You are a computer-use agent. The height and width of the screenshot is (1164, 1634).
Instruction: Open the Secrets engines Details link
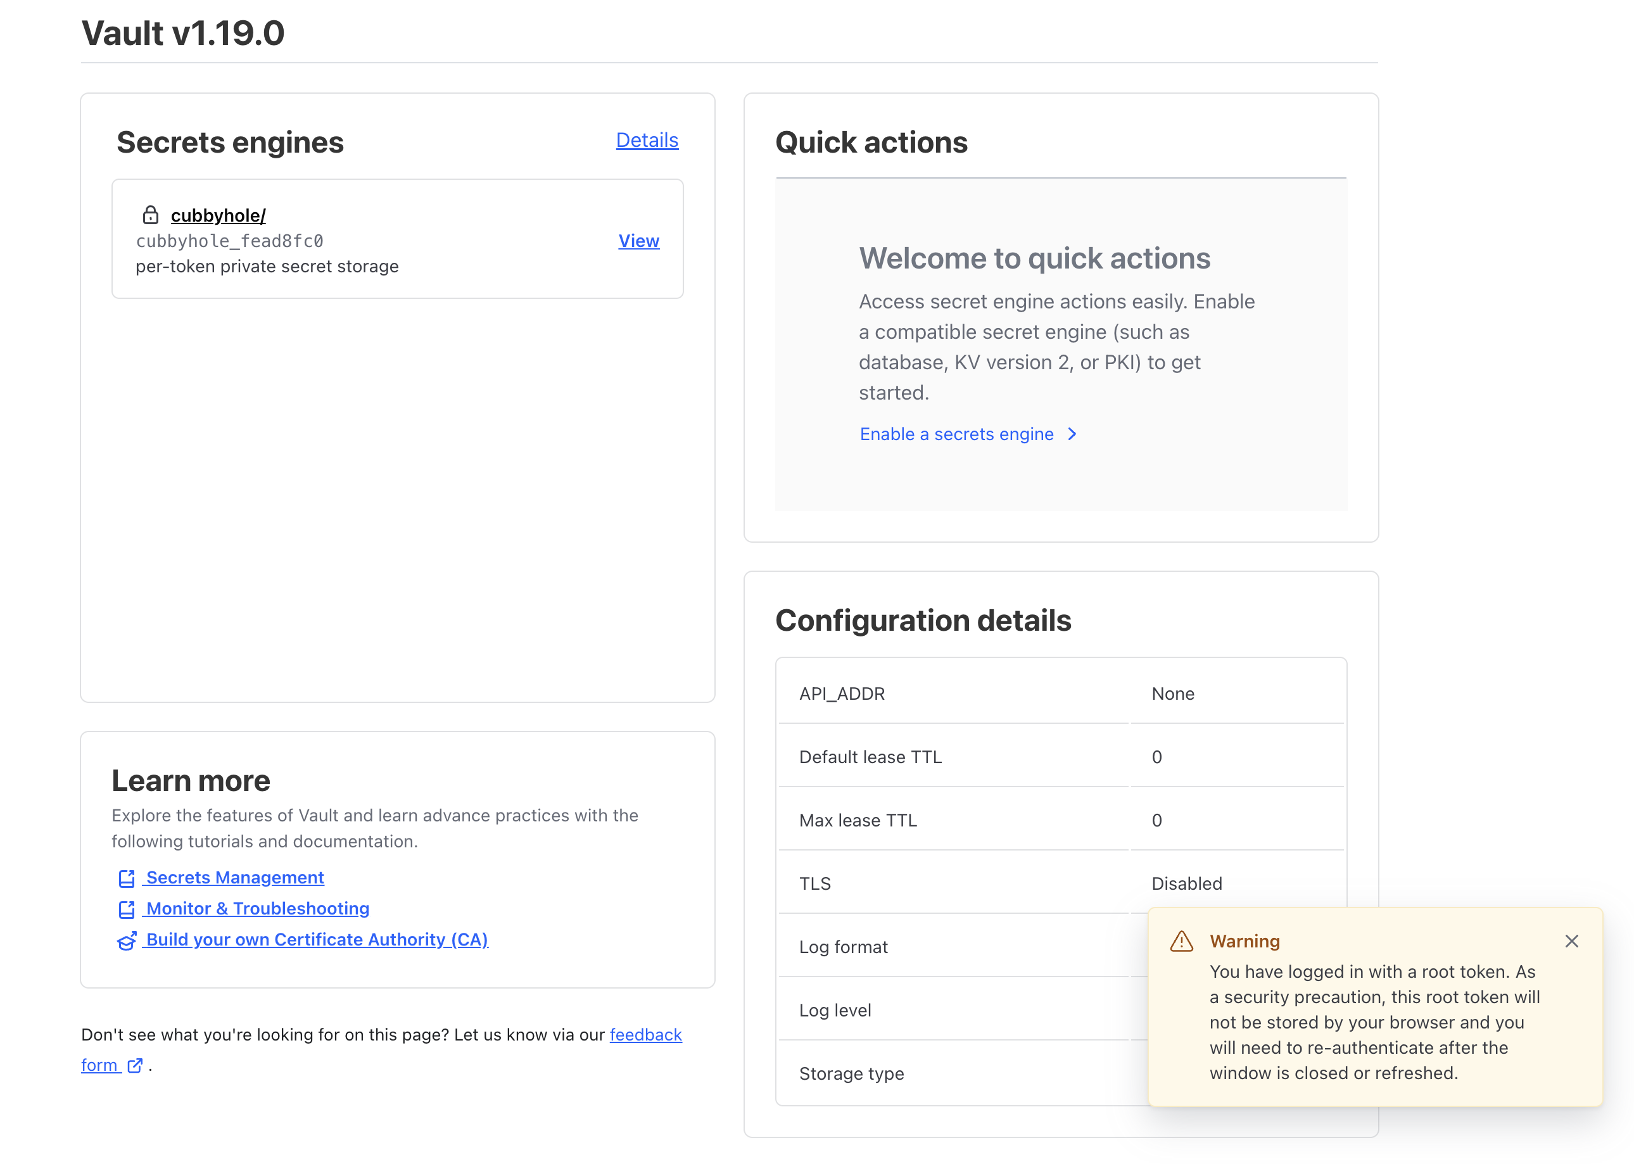[647, 140]
